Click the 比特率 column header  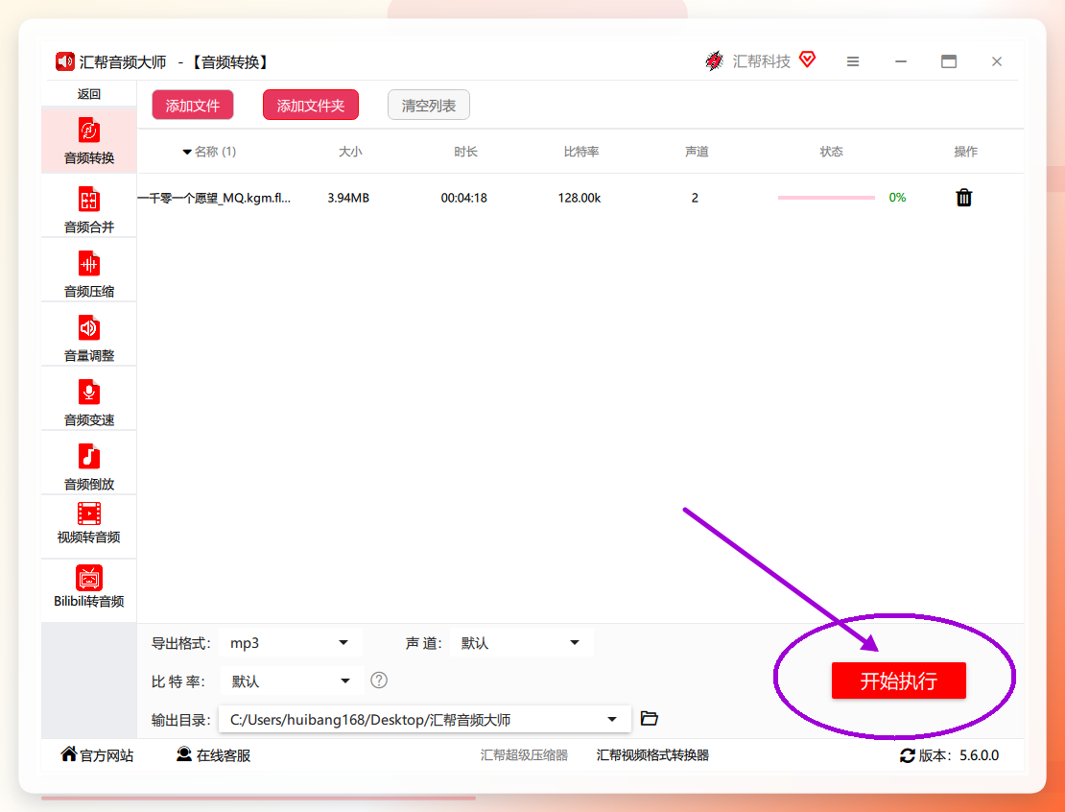pos(581,152)
